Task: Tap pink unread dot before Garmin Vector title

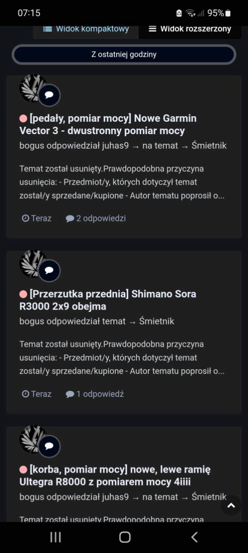Action: click(24, 118)
